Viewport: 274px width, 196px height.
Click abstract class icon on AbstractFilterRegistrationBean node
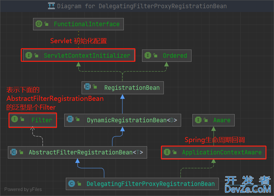(14, 152)
